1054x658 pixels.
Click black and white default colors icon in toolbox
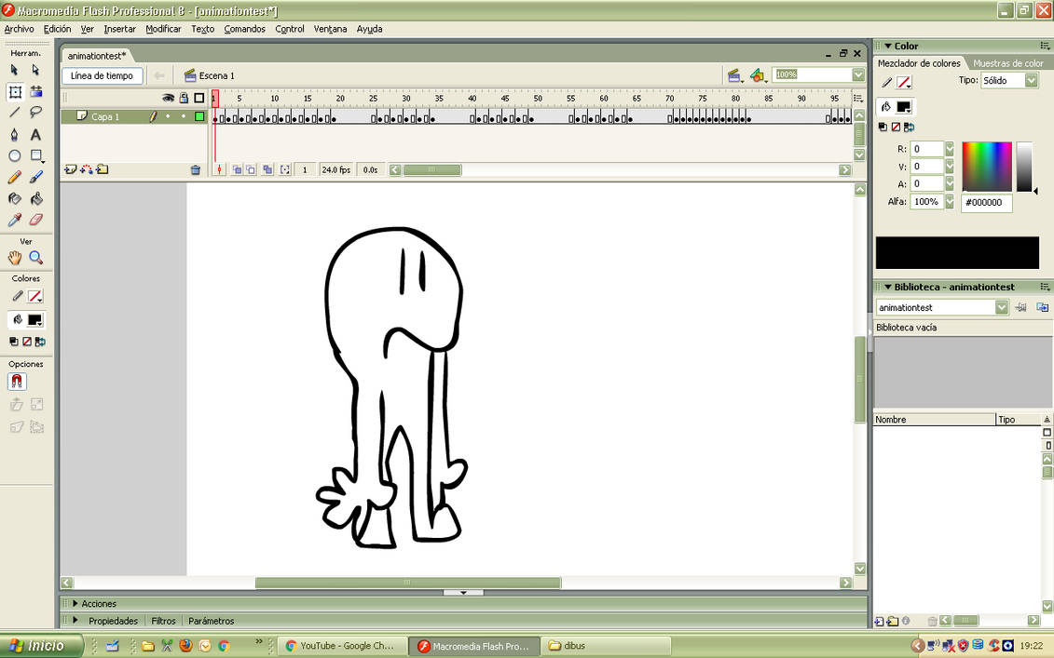[13, 342]
